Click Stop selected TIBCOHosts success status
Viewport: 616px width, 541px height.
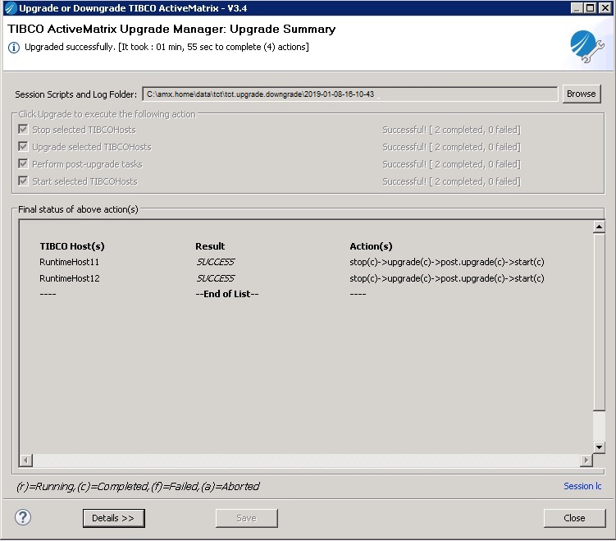pyautogui.click(x=451, y=130)
